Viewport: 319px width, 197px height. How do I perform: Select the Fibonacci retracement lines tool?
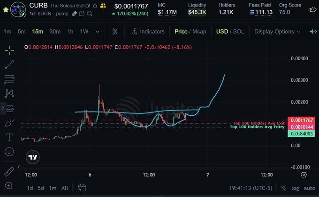[x=9, y=79]
